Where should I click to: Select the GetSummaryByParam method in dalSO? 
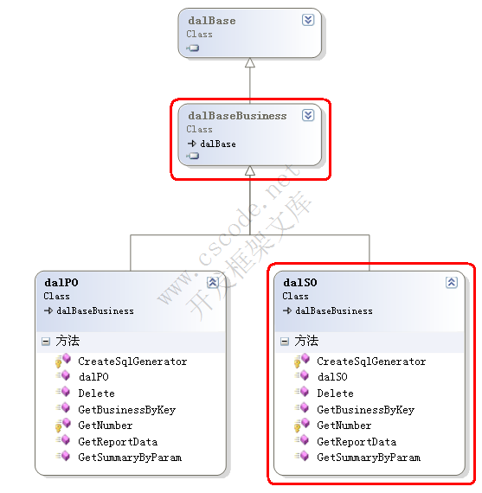click(x=369, y=458)
